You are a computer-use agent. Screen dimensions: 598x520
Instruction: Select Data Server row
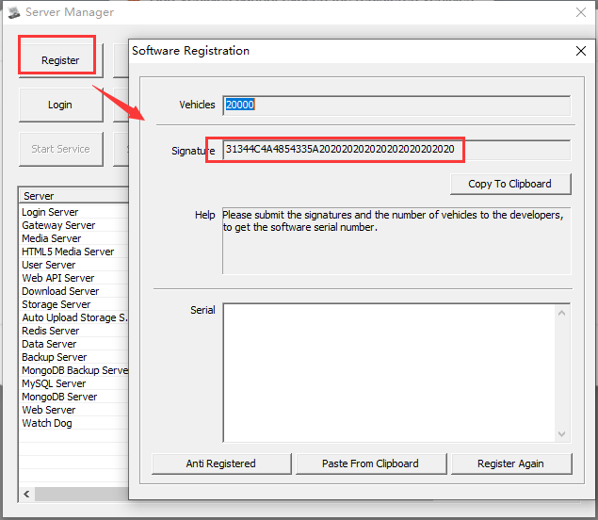coord(74,344)
